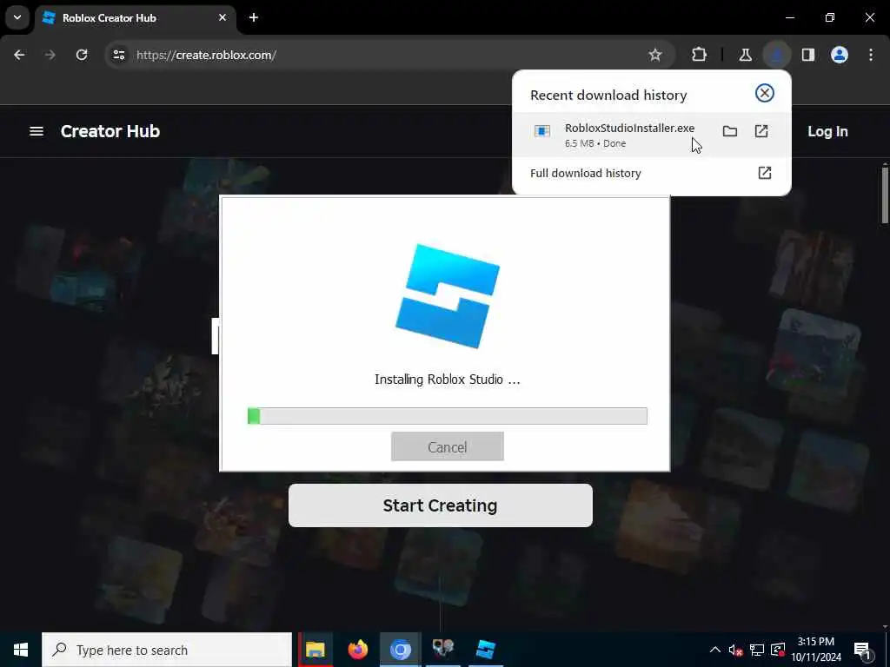Open Full download history link

(x=651, y=173)
